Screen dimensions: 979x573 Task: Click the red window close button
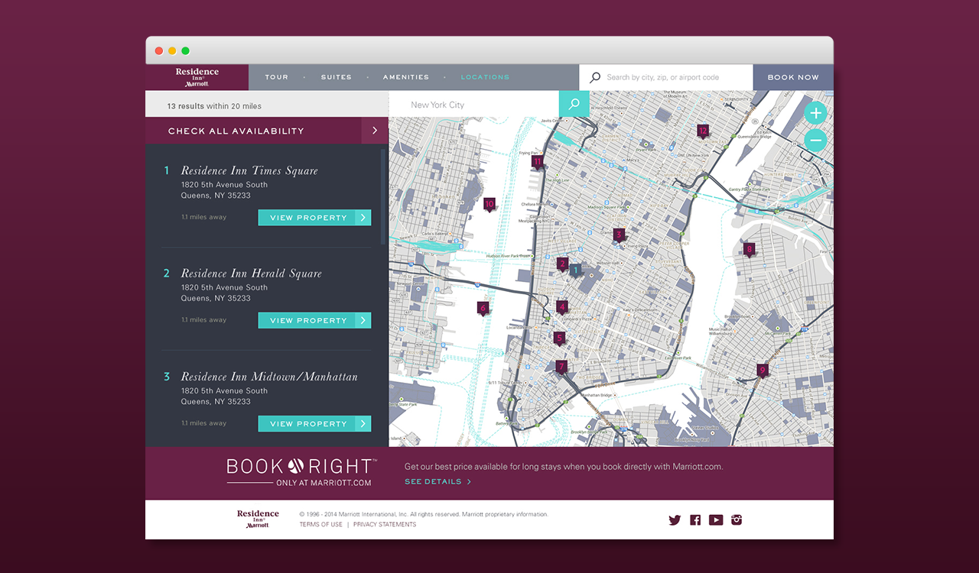[159, 50]
